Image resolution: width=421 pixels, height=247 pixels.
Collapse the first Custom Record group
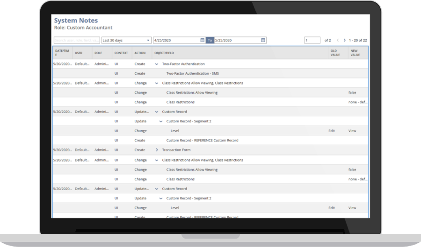(157, 112)
